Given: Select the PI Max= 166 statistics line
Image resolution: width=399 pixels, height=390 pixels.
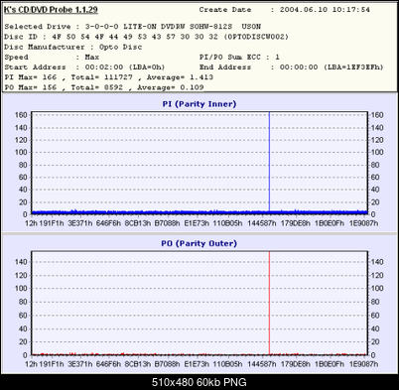Looking at the screenshot, I should [108, 77].
